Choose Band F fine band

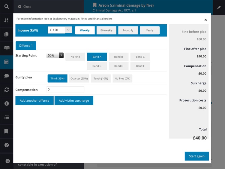(140, 66)
